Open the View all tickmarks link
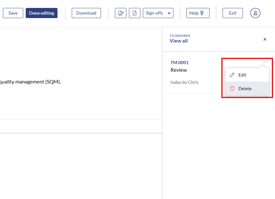Viewport: 275px width, 199px height. tap(178, 41)
